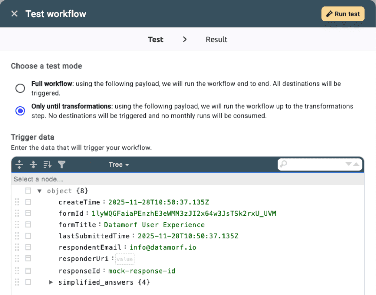Edit the createTime value 2025-11-28T10:50:37.135Z
Viewport: 376px width, 295px height.
(159, 202)
